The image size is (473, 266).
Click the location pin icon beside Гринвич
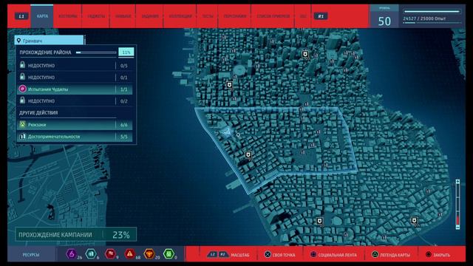point(18,41)
